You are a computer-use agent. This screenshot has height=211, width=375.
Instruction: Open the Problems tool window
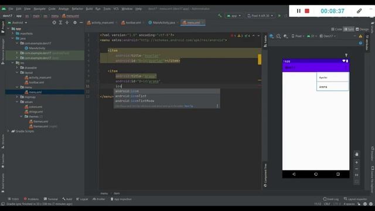[31, 199]
